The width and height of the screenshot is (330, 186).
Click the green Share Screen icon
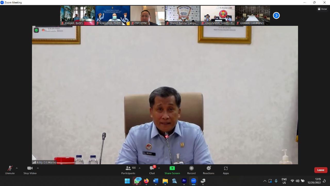click(x=172, y=168)
